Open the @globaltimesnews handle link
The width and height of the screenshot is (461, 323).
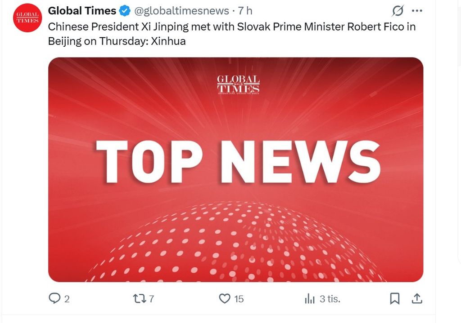point(178,11)
